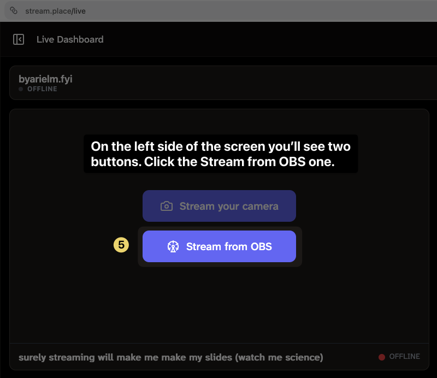This screenshot has width=437, height=378.
Task: Click the link icon in address bar
Action: pos(14,11)
